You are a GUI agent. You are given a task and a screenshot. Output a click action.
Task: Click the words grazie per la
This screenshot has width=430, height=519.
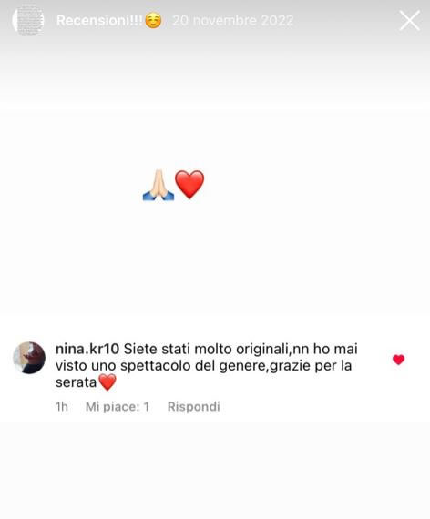[x=311, y=366]
